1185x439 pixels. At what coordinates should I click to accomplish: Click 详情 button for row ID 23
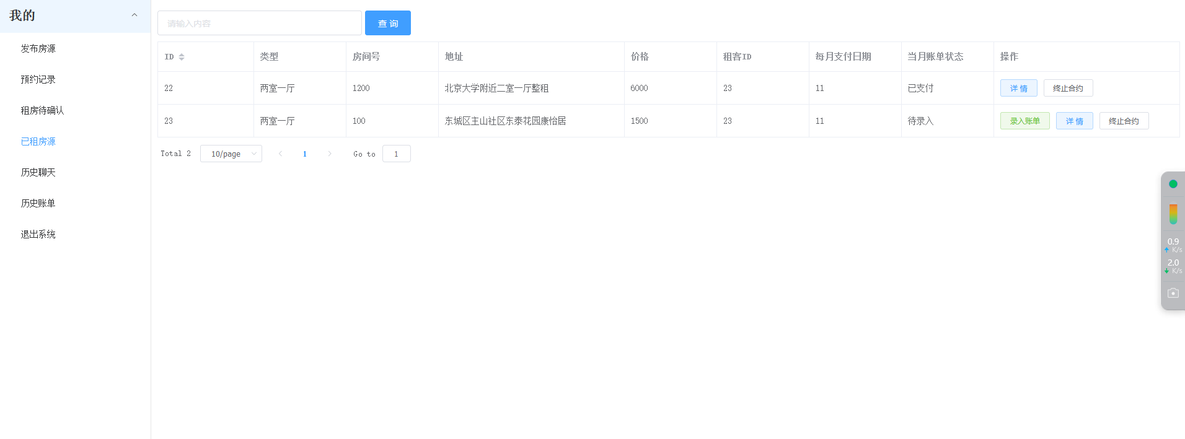[x=1074, y=121]
